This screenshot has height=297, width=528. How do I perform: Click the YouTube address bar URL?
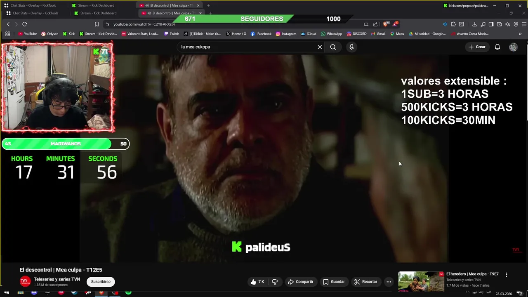(x=144, y=24)
